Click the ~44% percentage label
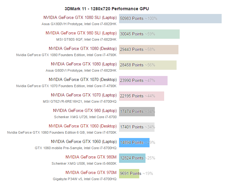The image size is (226, 187). (150, 96)
